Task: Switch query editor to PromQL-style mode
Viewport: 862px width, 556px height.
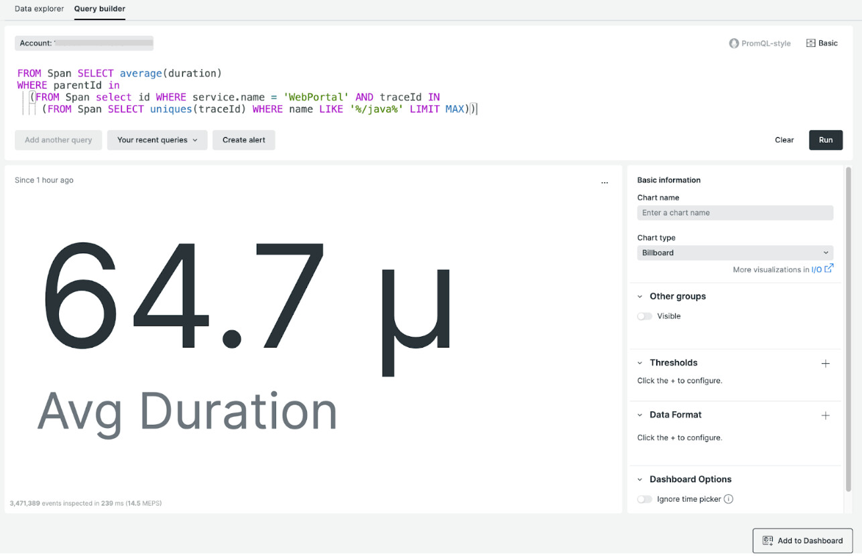Action: pos(760,43)
